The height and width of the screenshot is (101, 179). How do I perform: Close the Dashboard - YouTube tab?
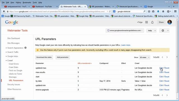pyautogui.click(x=57, y=7)
